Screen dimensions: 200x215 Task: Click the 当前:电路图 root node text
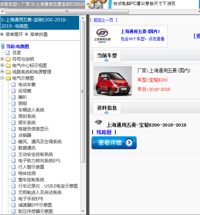pyautogui.click(x=18, y=46)
